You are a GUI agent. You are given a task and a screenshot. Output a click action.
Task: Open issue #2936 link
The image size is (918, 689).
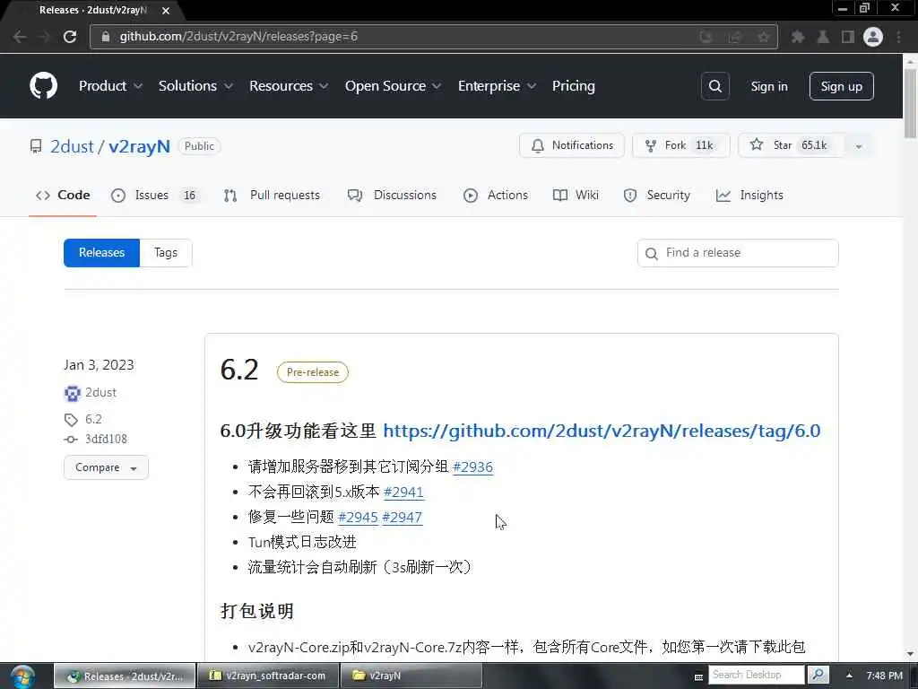(x=473, y=467)
